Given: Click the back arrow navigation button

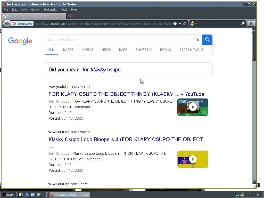Looking at the screenshot, I should (7, 23).
